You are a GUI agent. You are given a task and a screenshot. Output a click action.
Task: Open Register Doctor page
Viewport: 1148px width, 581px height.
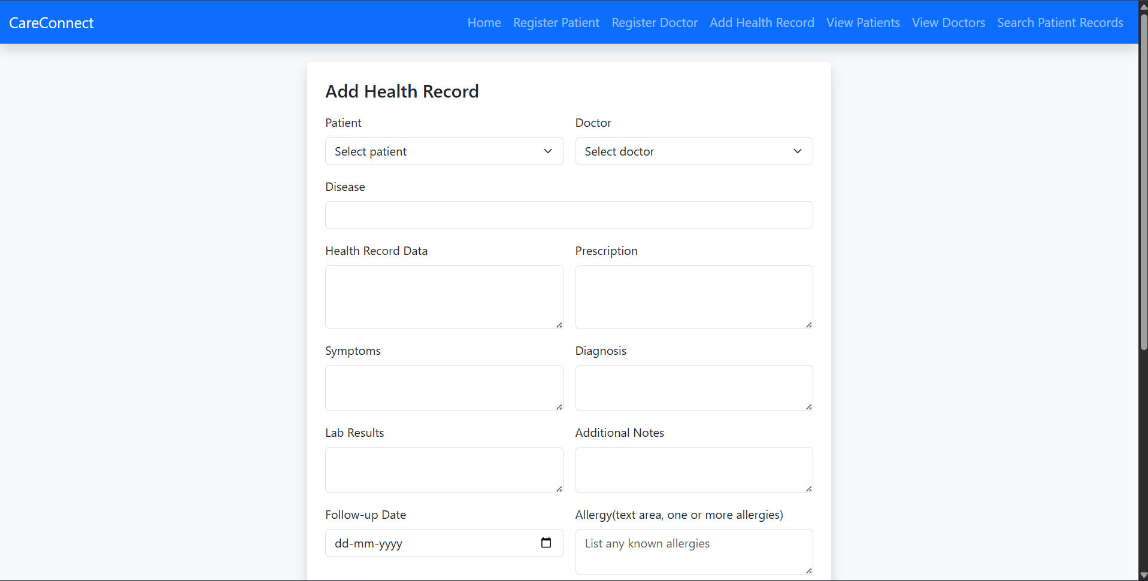tap(655, 23)
